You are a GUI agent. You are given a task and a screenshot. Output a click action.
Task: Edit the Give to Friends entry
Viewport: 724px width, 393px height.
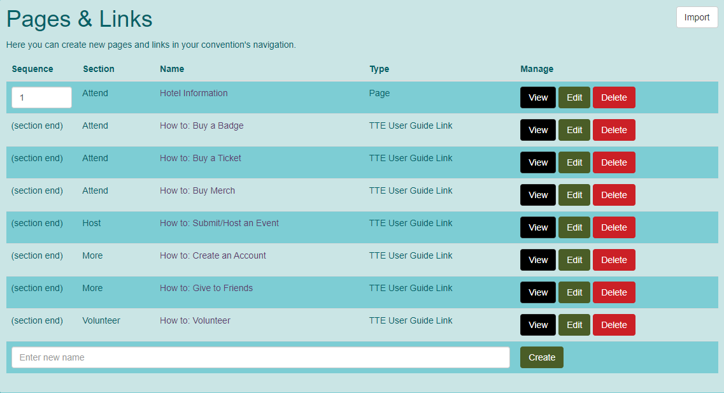[574, 292]
